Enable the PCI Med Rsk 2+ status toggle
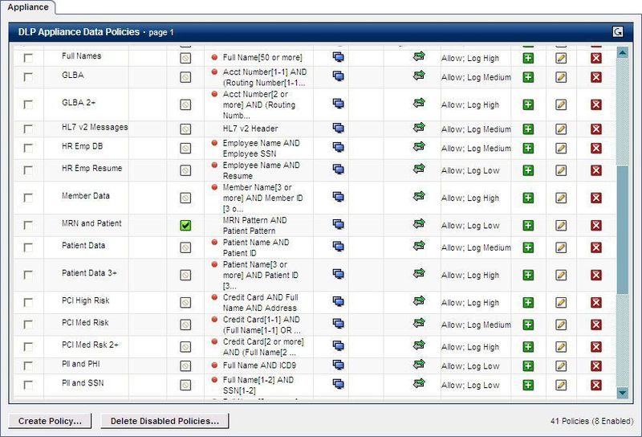The width and height of the screenshot is (642, 437). pyautogui.click(x=185, y=346)
